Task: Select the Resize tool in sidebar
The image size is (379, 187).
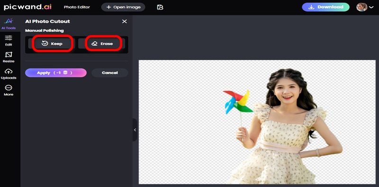Action: click(x=9, y=57)
